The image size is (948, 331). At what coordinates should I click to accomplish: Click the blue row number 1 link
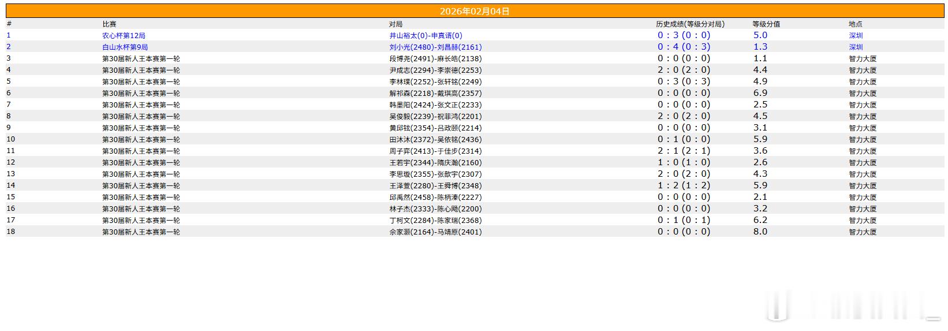click(x=9, y=35)
